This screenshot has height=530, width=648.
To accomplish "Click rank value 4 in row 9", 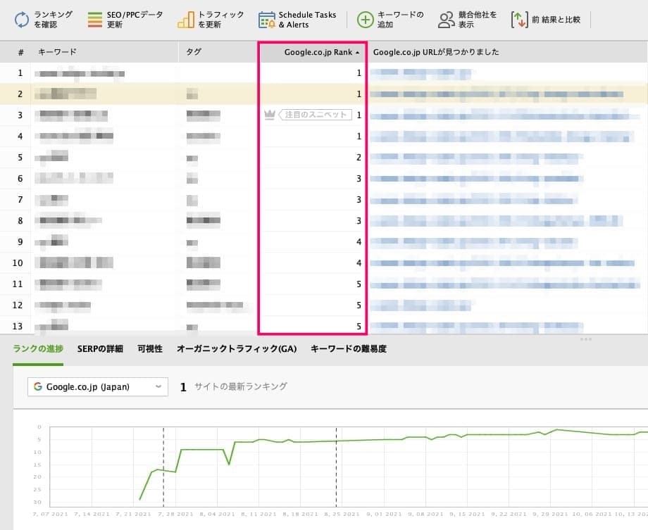I will [x=359, y=241].
